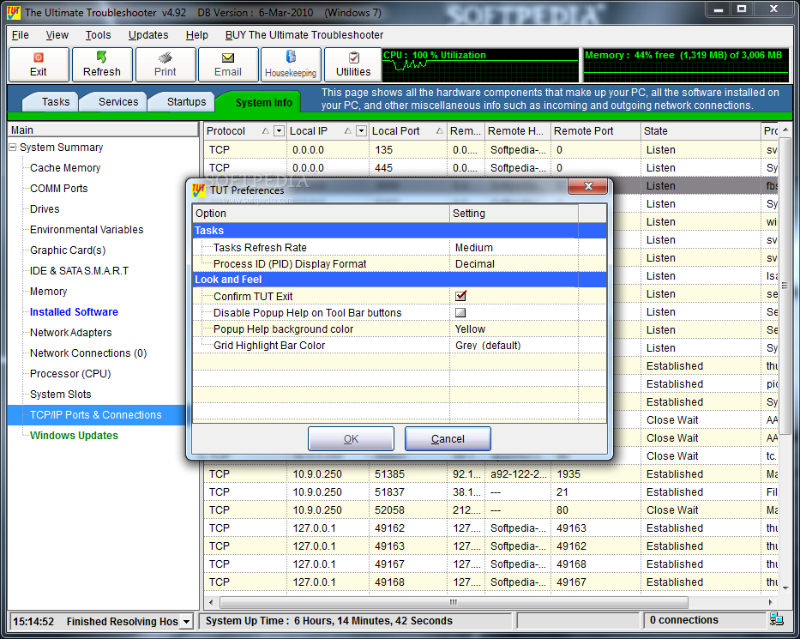Select Environmental Variables in the tree
Viewport: 800px width, 639px height.
(87, 230)
